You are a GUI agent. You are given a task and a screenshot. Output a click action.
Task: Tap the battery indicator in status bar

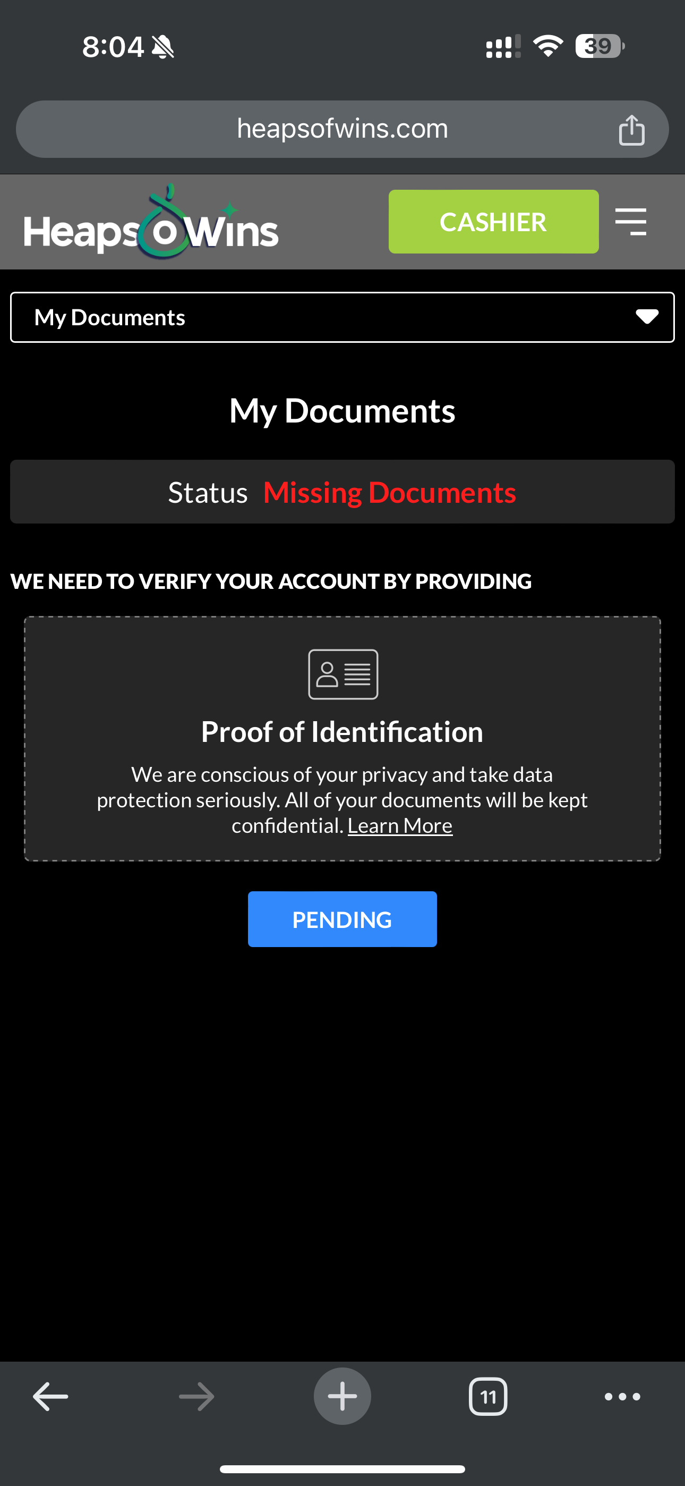click(x=599, y=46)
